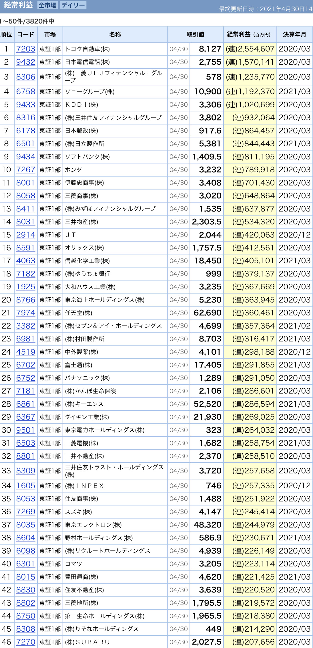Viewport: 313px width, 648px height.
Task: Click the 取引値 column header
Action: coord(196,35)
